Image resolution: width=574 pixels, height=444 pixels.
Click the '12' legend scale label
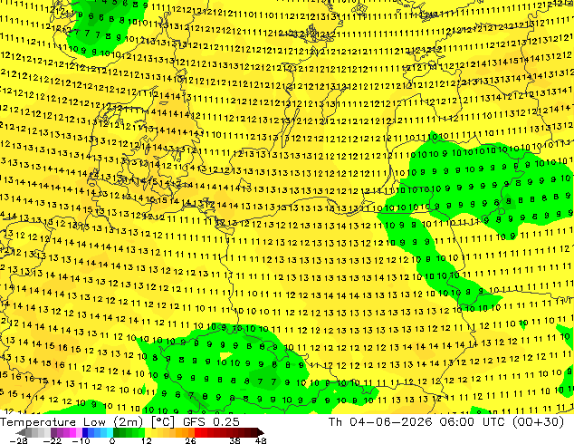tap(147, 440)
